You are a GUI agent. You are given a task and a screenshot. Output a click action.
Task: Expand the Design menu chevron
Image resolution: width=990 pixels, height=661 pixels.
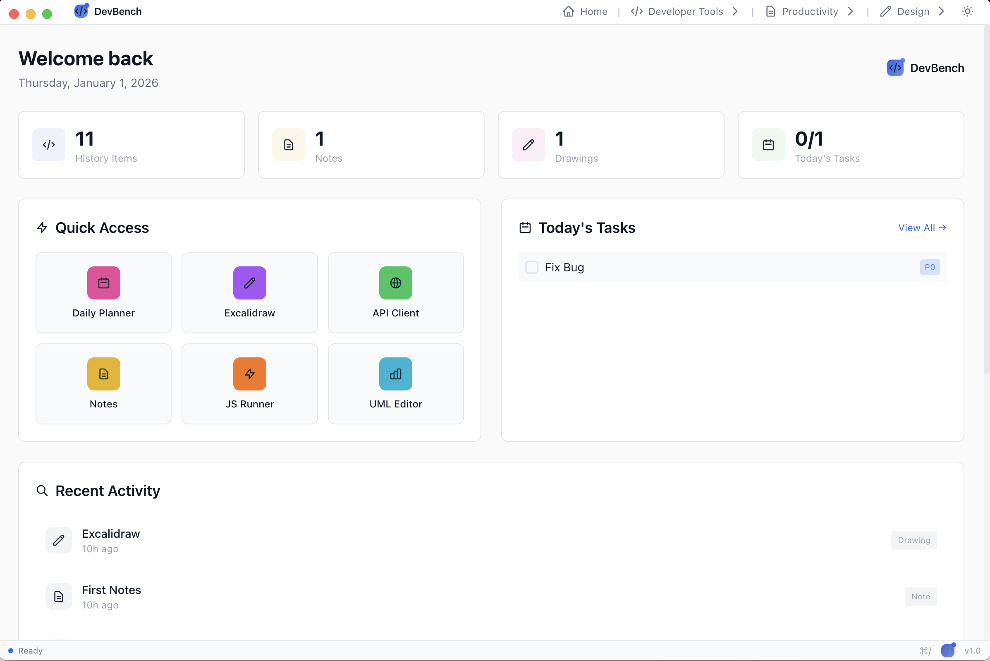pyautogui.click(x=942, y=12)
